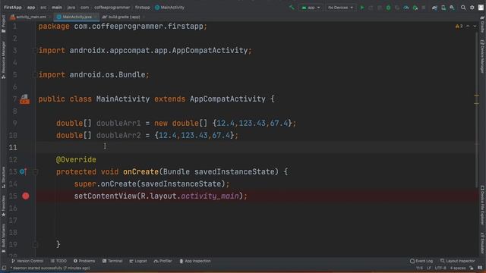Screen dimensions: 486x273
Task: Open the Structure sidebar panel
Action: tap(3, 177)
